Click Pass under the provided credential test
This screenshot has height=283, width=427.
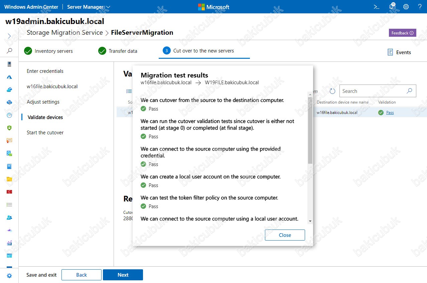153,164
